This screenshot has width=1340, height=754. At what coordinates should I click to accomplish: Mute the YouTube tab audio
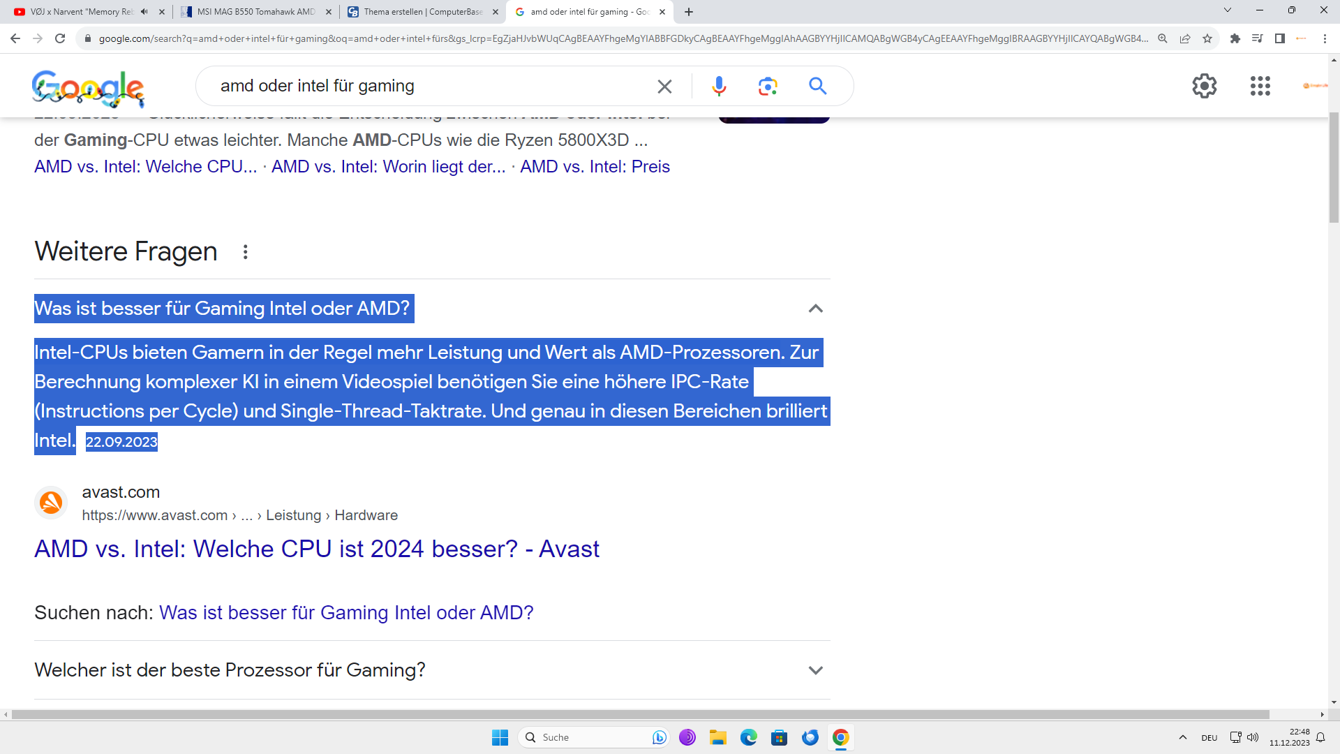click(x=144, y=12)
